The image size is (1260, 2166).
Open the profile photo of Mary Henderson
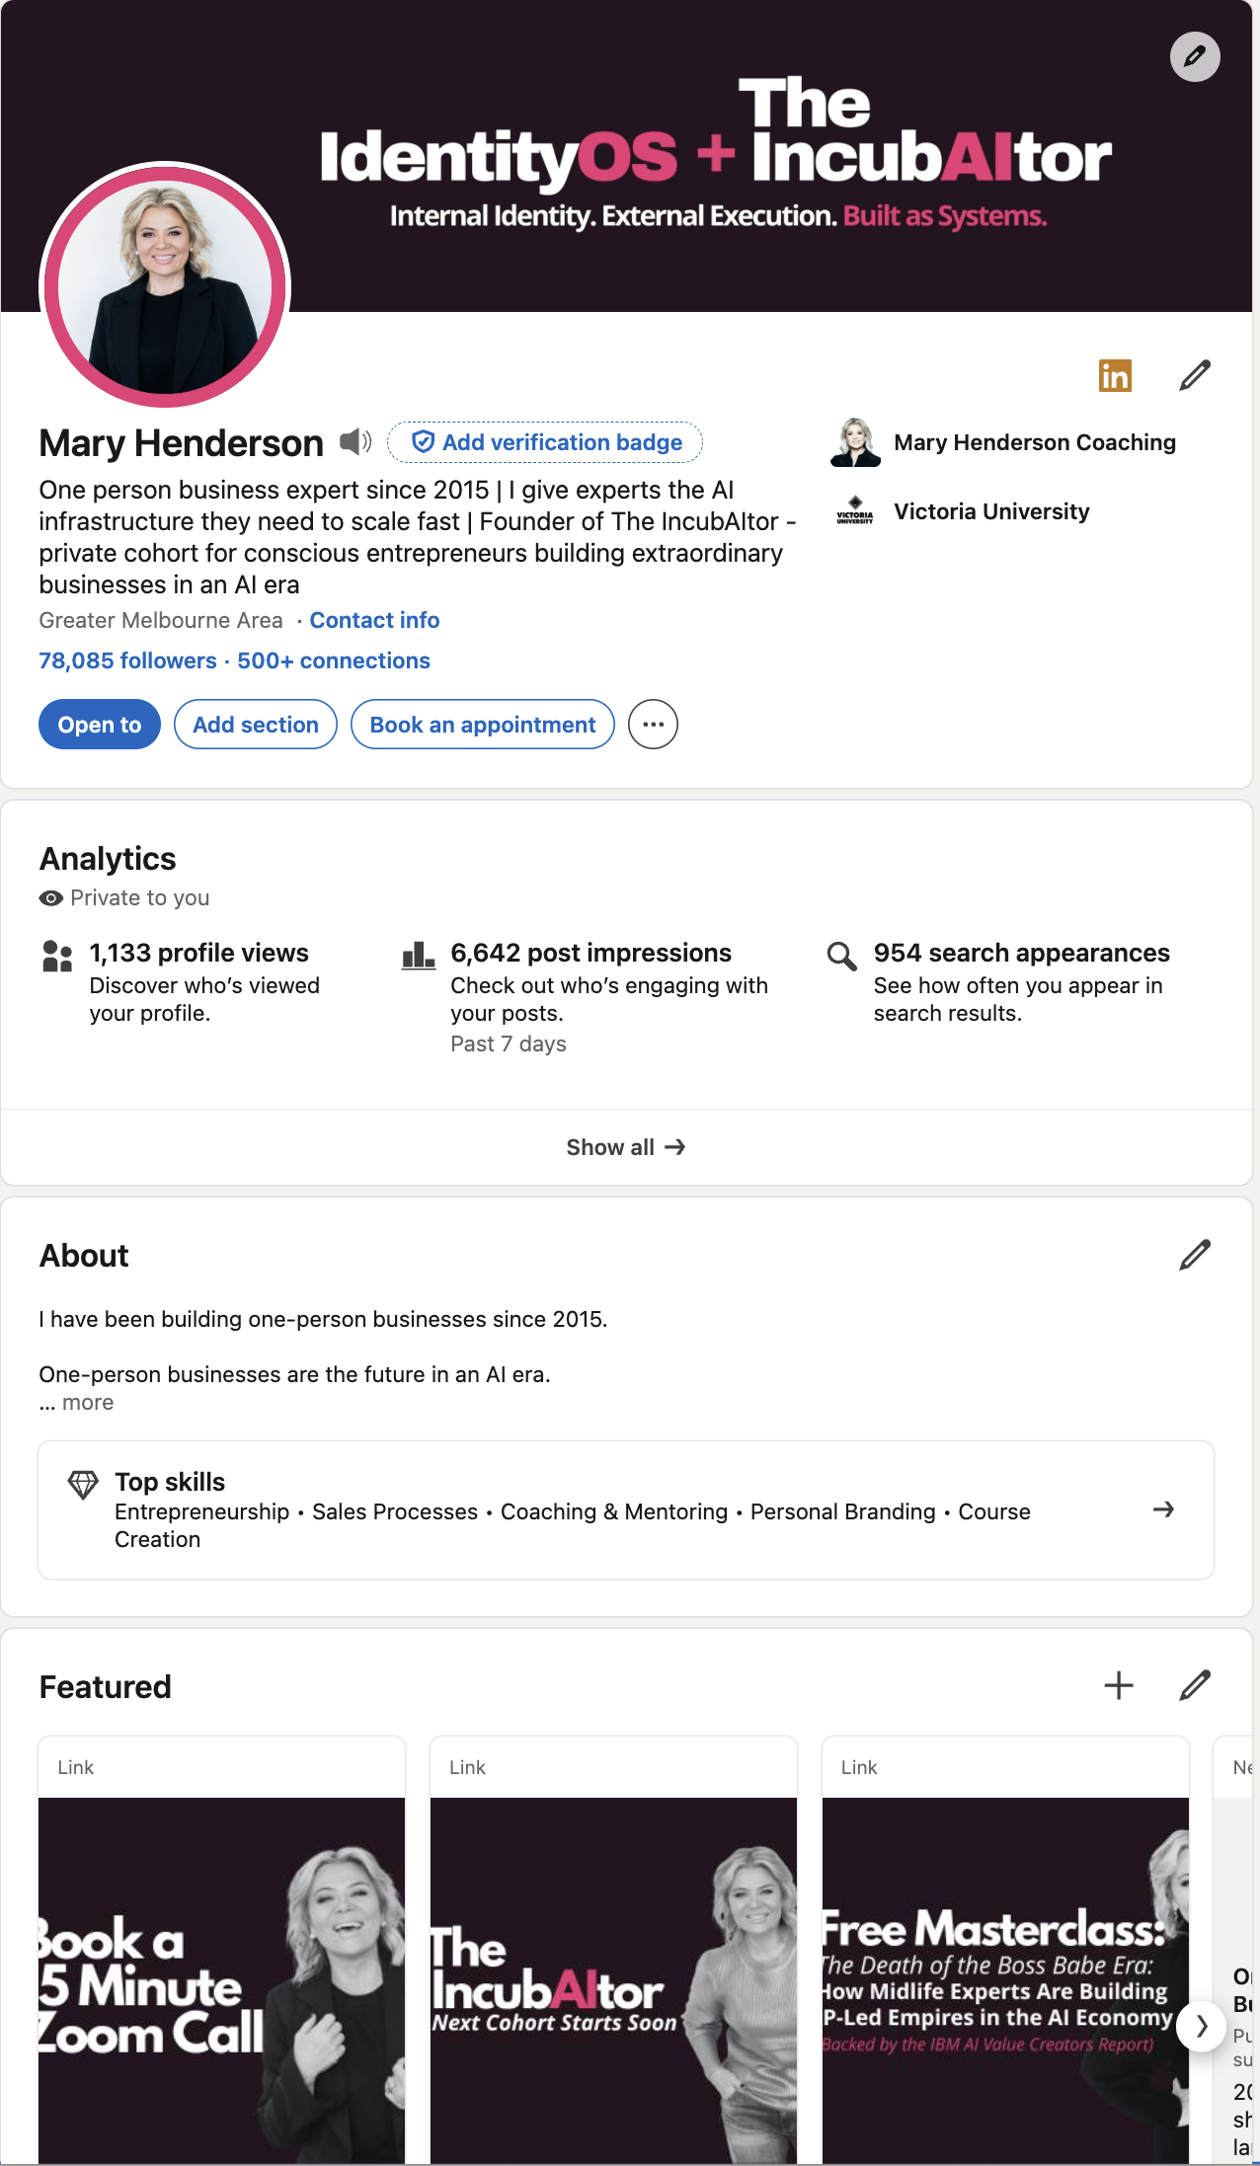[x=165, y=285]
